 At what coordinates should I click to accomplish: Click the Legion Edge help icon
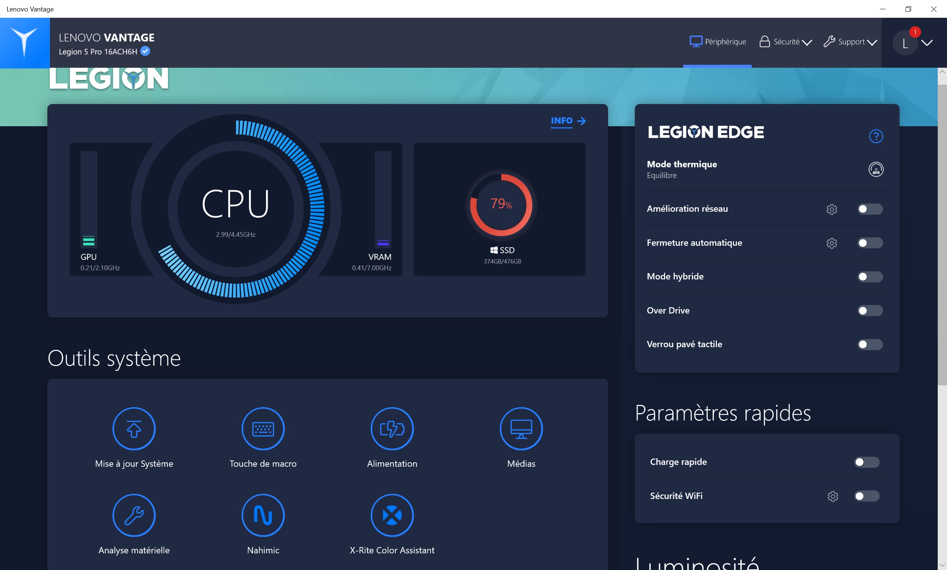click(x=876, y=136)
